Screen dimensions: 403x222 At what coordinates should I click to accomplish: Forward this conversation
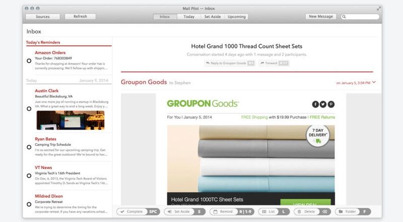(x=274, y=63)
